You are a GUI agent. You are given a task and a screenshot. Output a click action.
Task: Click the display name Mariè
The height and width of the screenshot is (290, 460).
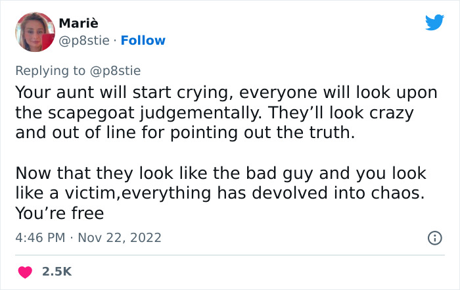79,24
